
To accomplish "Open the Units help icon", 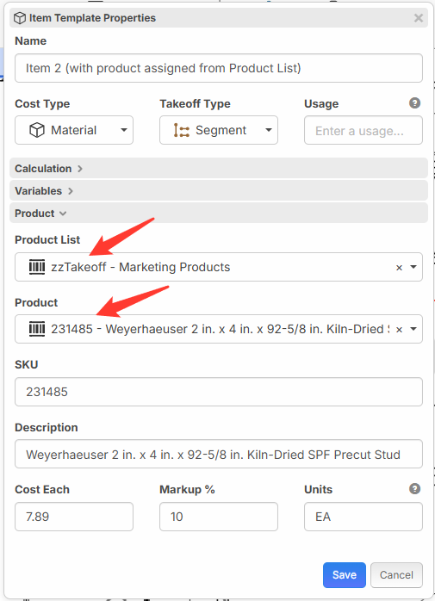I will coord(414,489).
